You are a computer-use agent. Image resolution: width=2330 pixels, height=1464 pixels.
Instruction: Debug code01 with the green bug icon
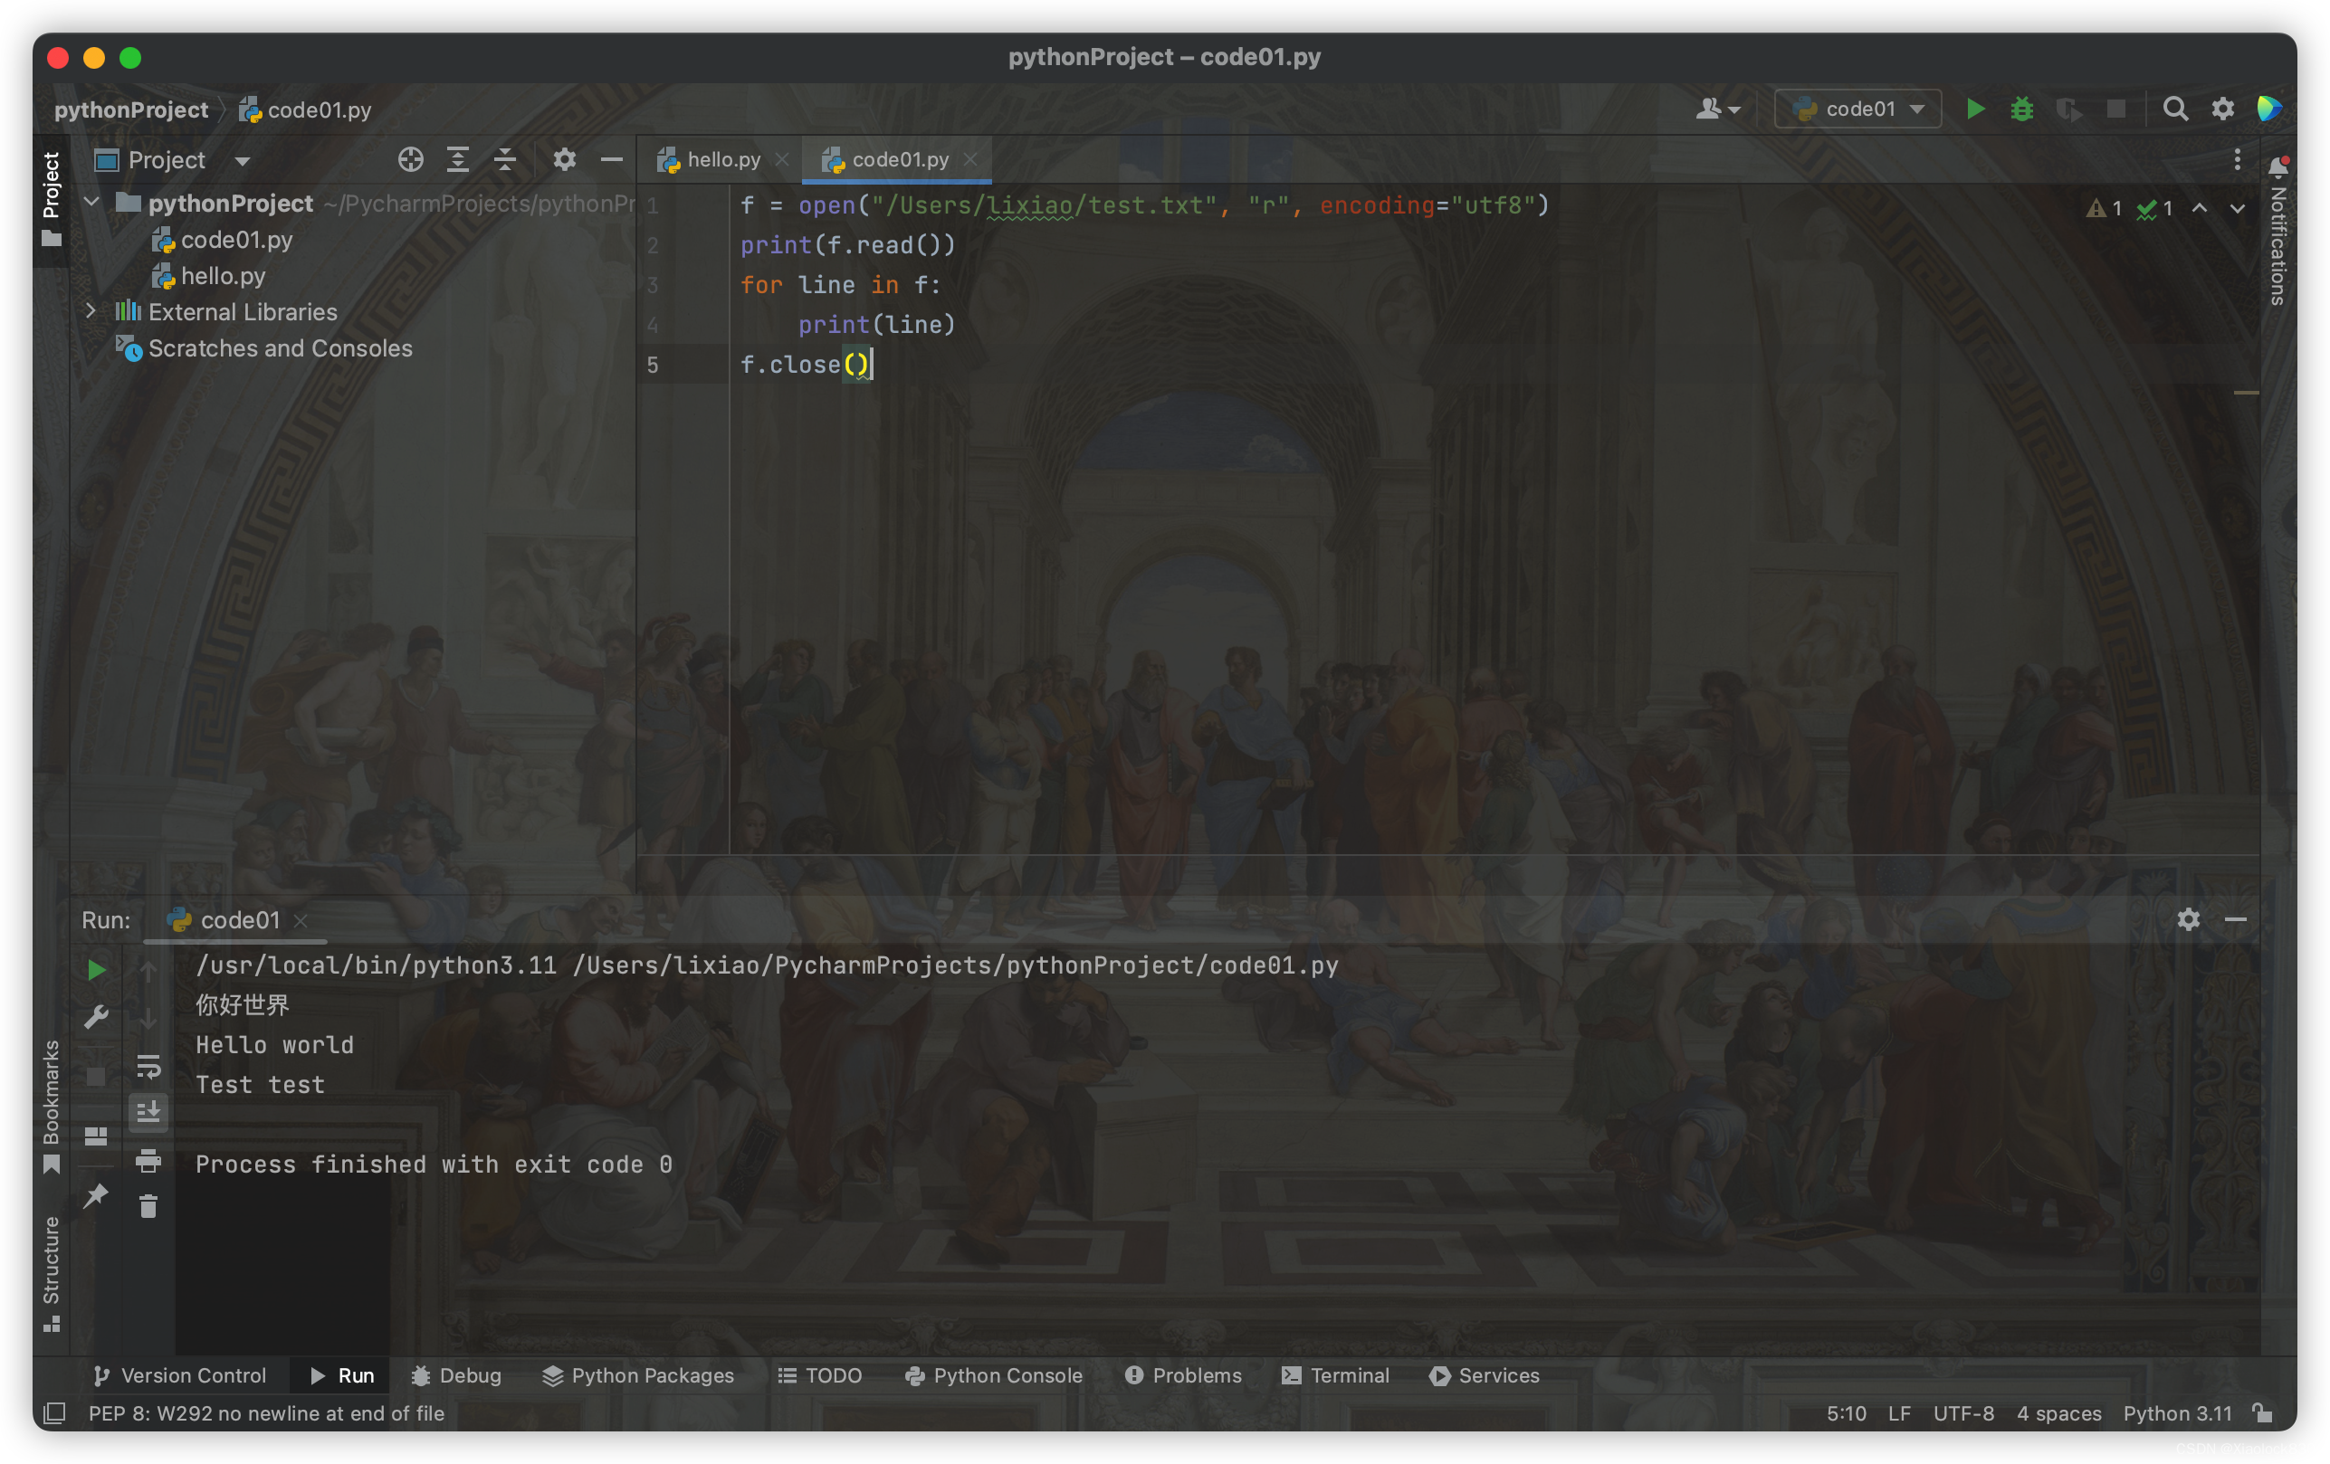(2021, 109)
